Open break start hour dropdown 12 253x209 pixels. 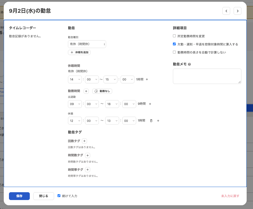click(75, 121)
